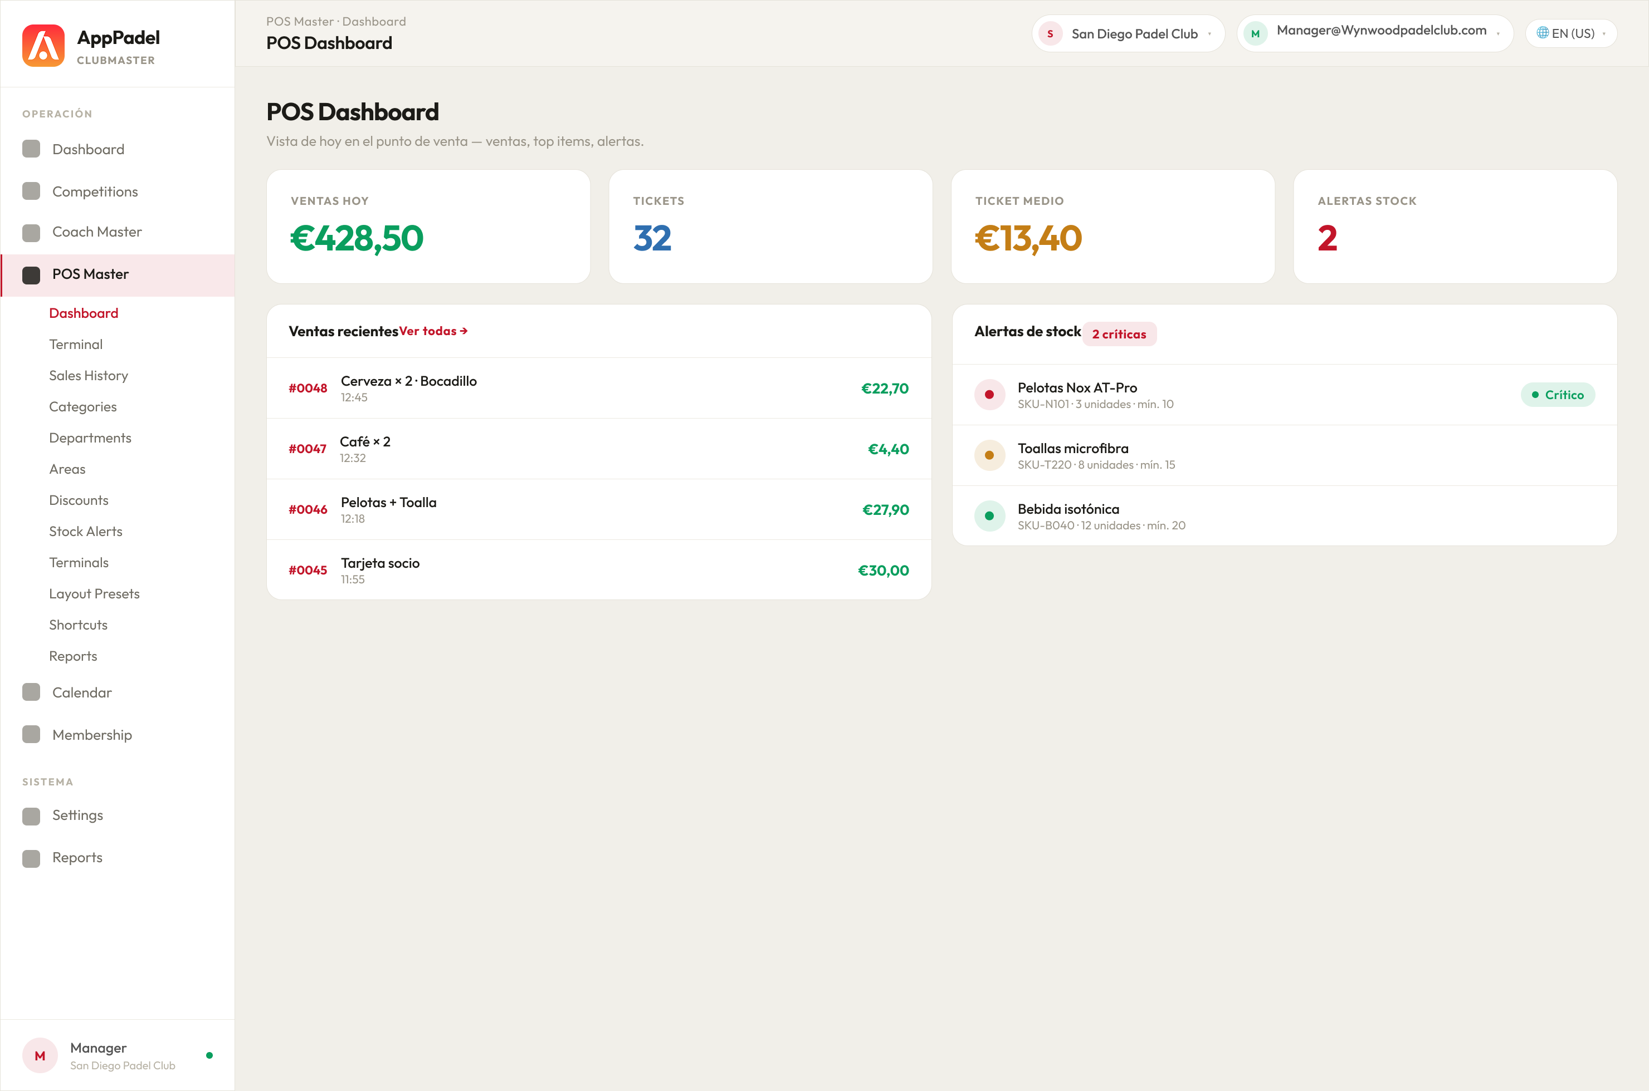The height and width of the screenshot is (1091, 1649).
Task: Click the 2 críticas badge
Action: pos(1119,334)
